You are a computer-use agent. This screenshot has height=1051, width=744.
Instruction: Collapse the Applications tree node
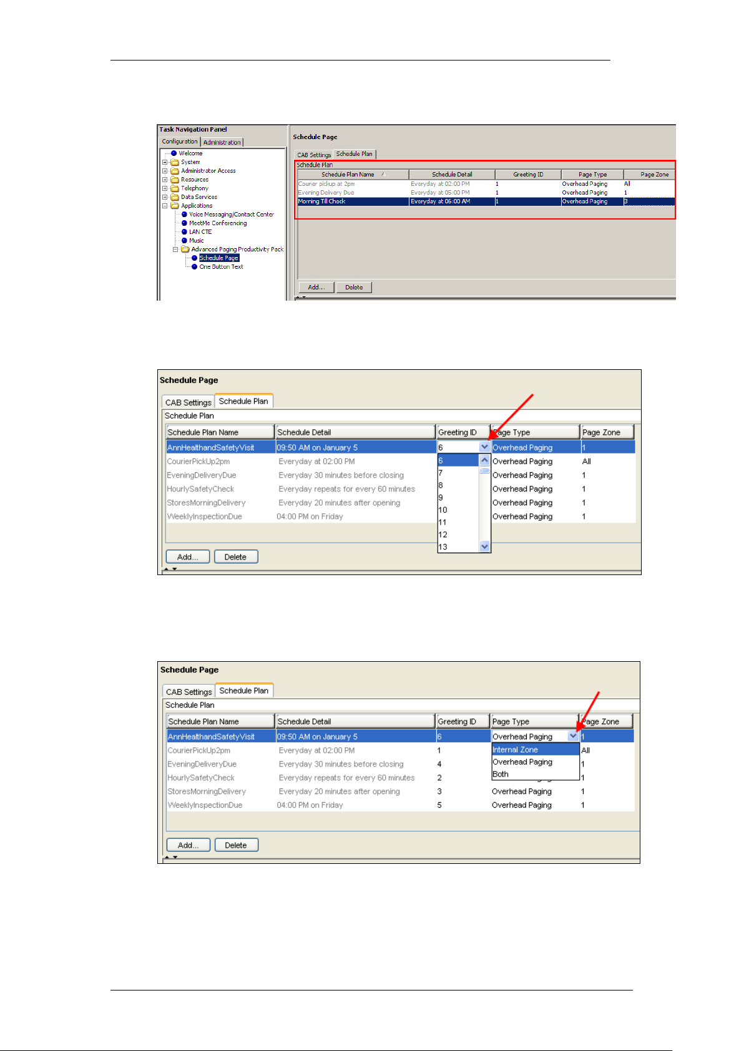coord(165,206)
